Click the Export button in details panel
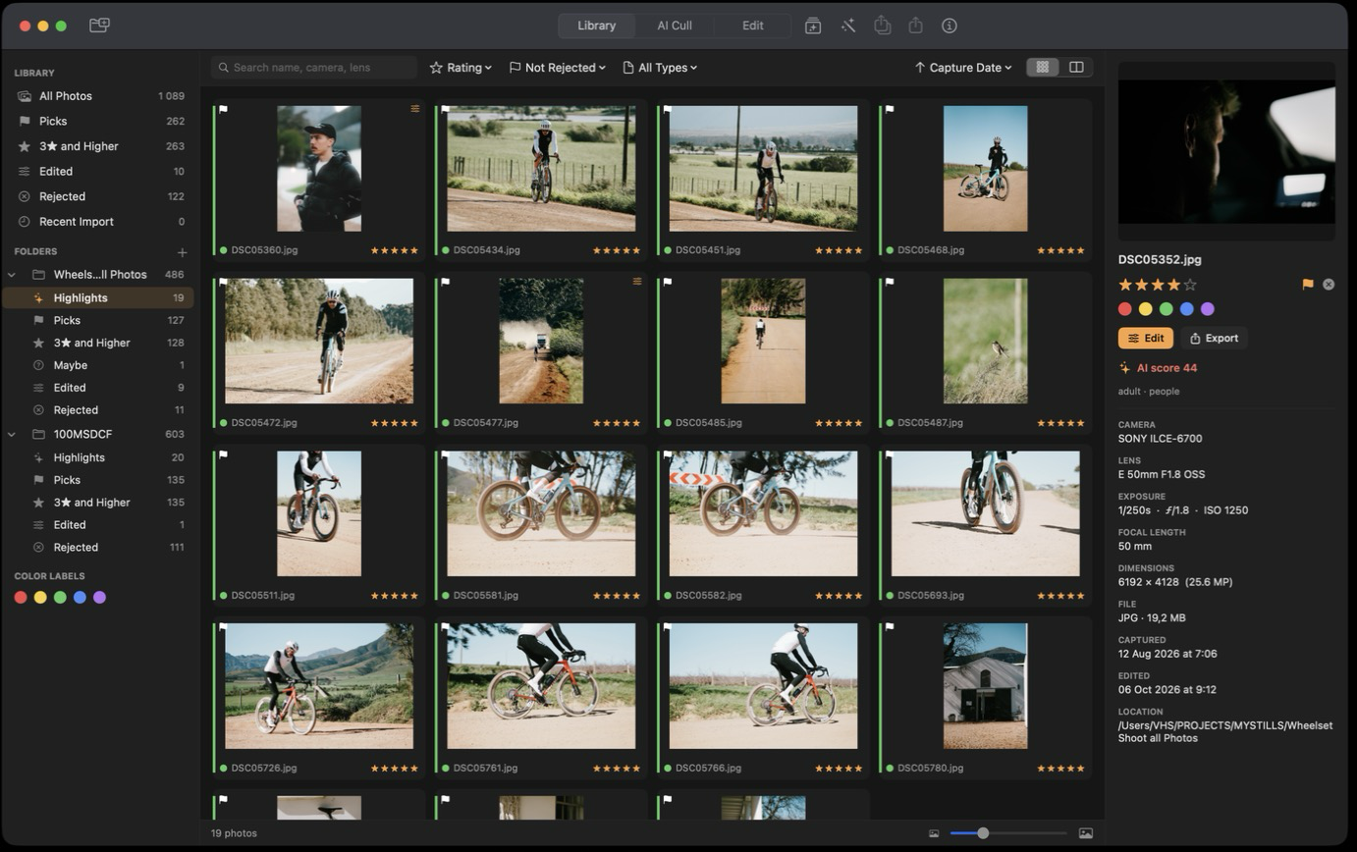Image resolution: width=1357 pixels, height=852 pixels. coord(1214,338)
